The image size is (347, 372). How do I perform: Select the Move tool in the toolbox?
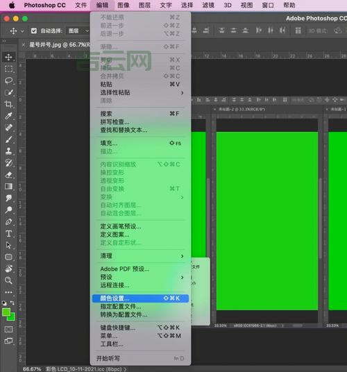[x=9, y=57]
